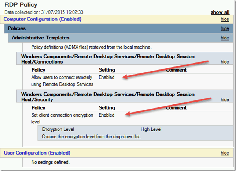Click the "RDP Policy" report title
The height and width of the screenshot is (171, 236).
(21, 5)
